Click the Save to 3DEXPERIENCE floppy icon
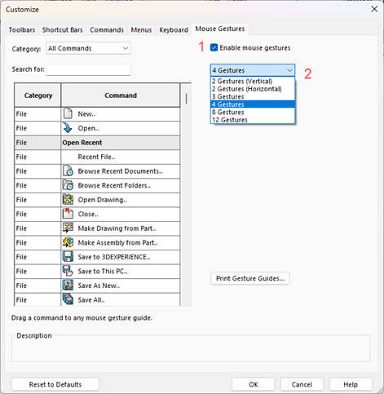 [68, 257]
